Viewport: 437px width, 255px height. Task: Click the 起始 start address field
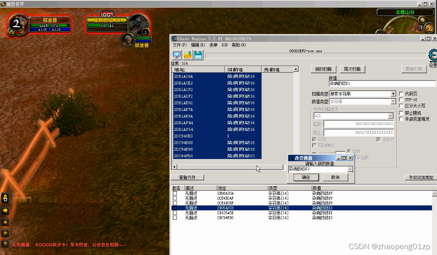[x=359, y=124]
